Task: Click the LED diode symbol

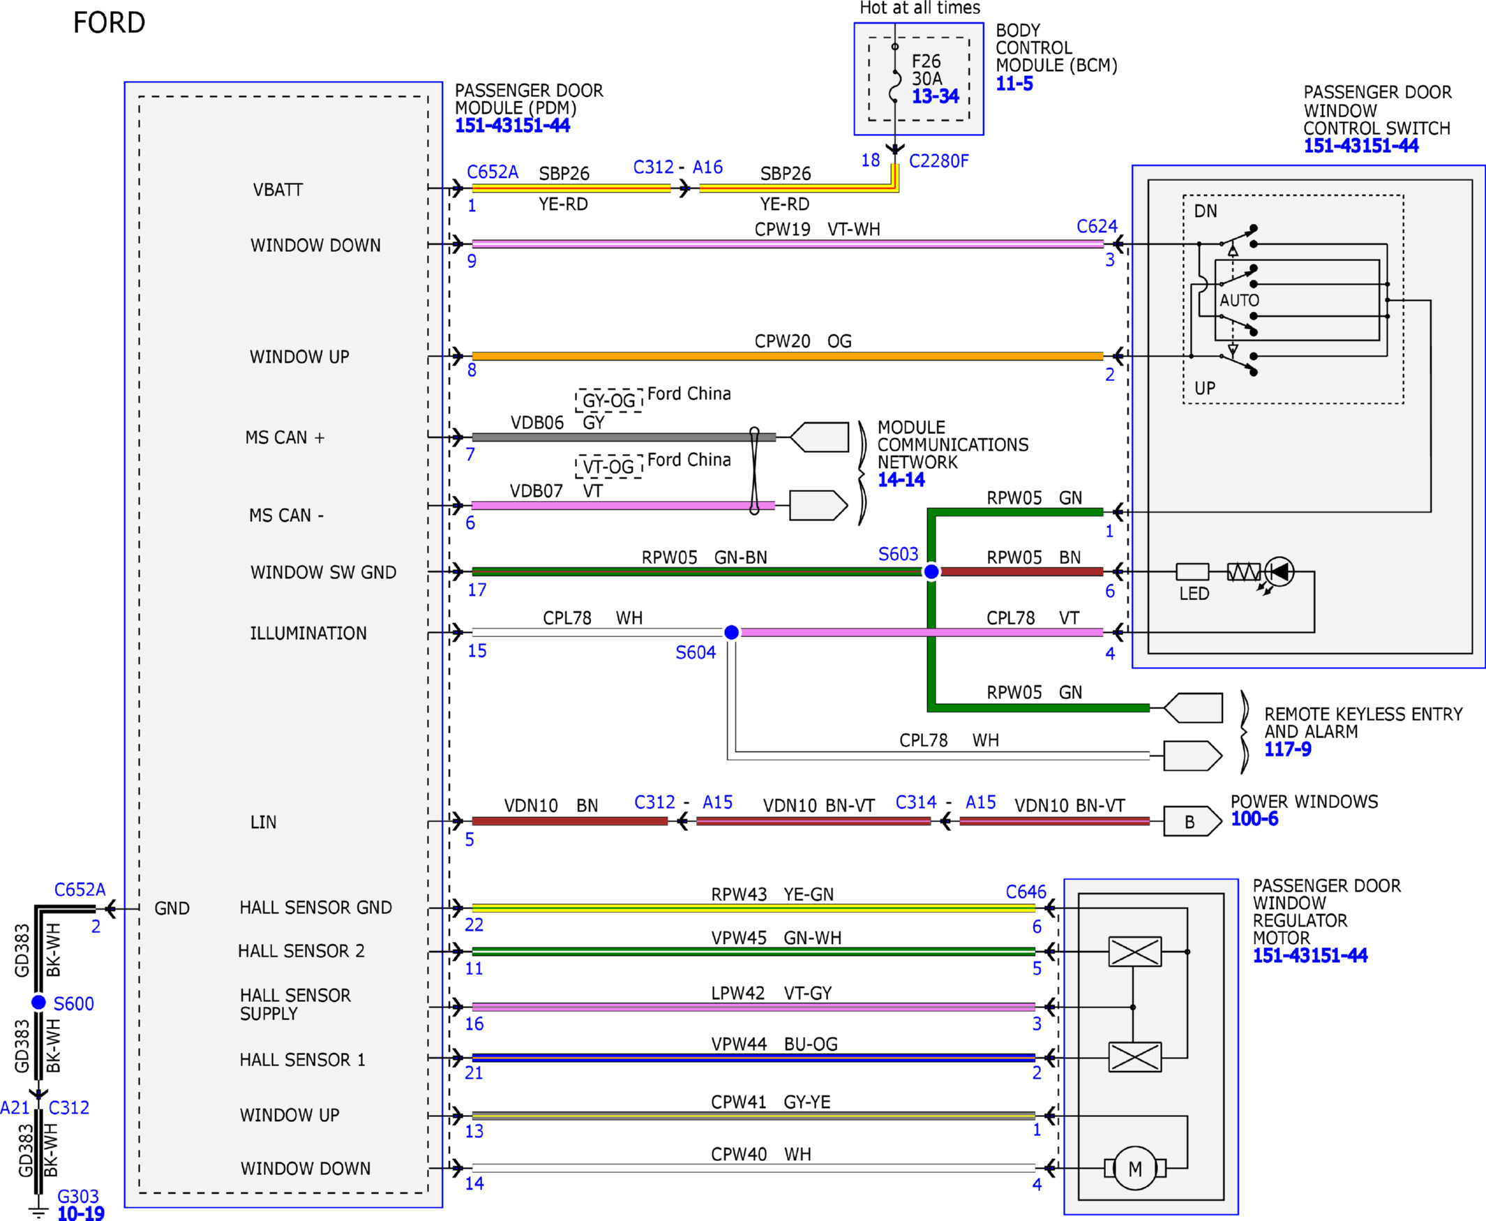Action: (1279, 572)
